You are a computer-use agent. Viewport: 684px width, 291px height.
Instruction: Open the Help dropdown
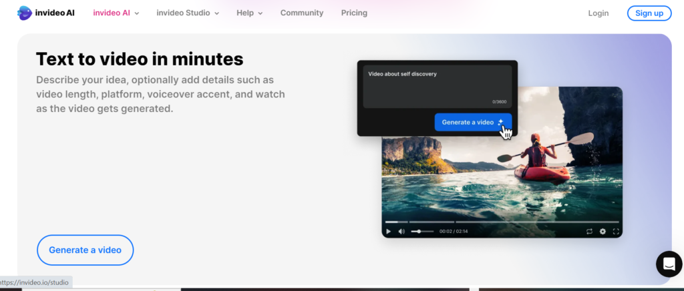pos(250,13)
